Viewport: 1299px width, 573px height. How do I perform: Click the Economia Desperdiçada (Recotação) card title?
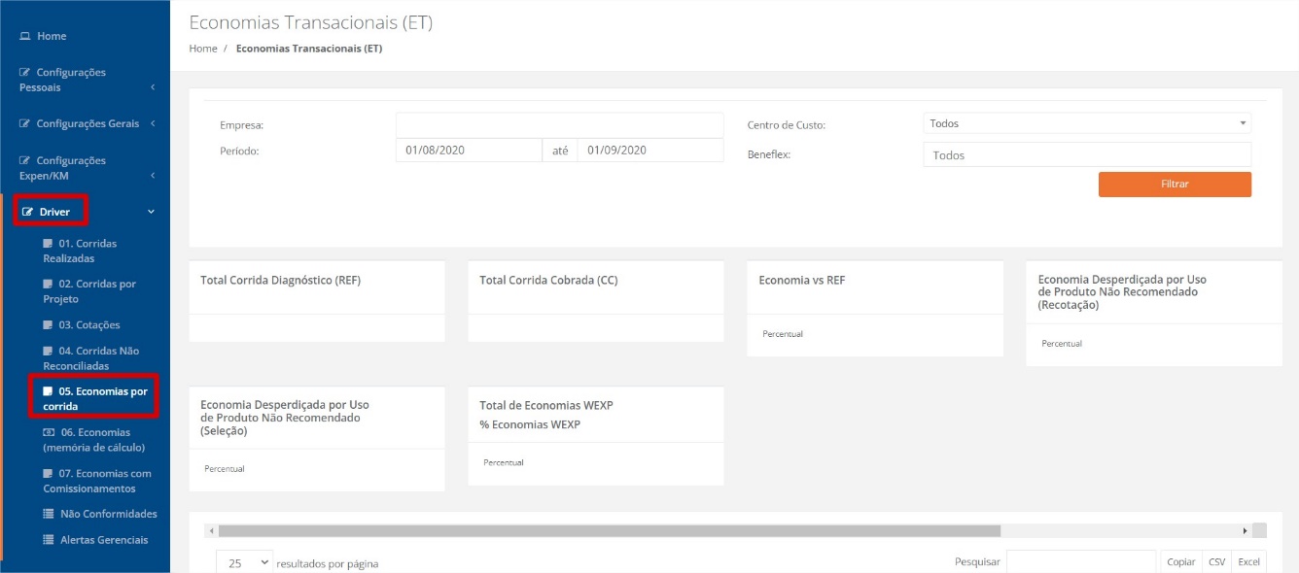pyautogui.click(x=1122, y=291)
